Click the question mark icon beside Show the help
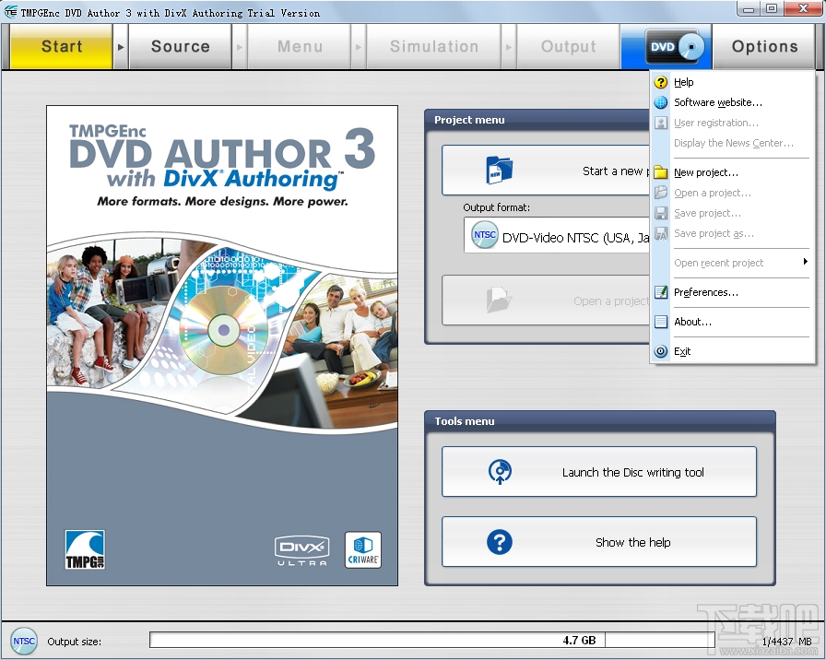 [500, 542]
